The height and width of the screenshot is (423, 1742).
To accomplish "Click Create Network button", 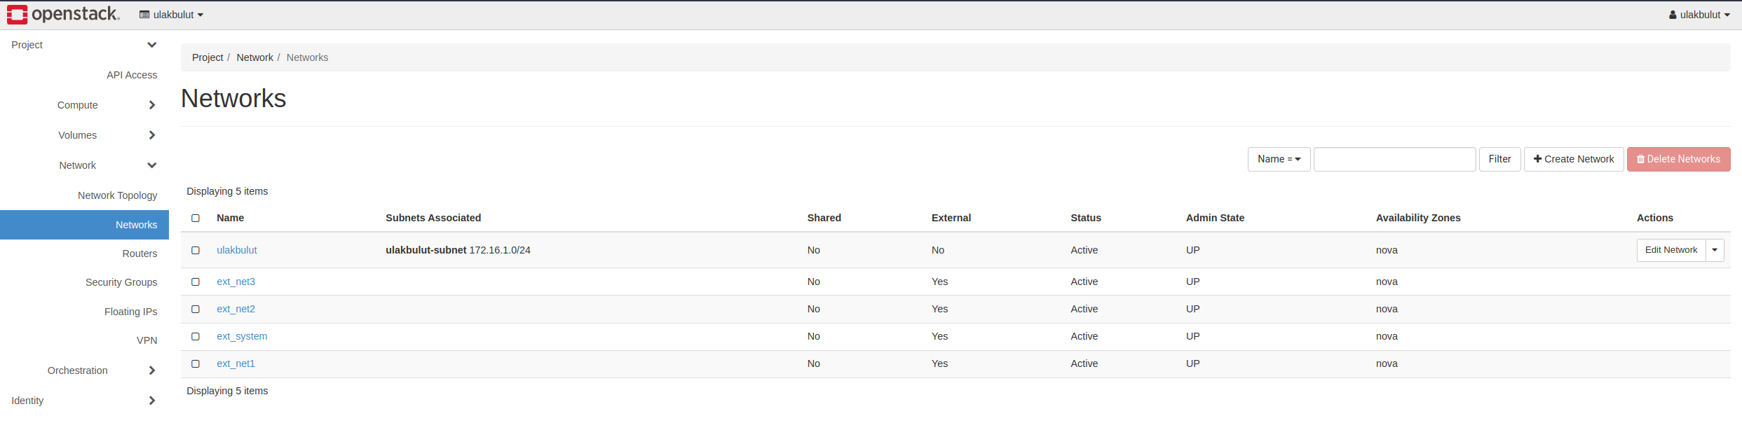I will (x=1573, y=159).
